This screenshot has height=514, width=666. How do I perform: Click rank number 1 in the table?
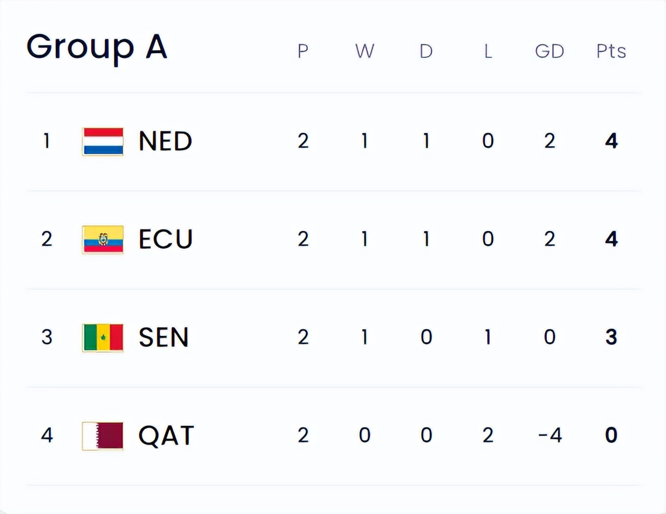point(47,141)
